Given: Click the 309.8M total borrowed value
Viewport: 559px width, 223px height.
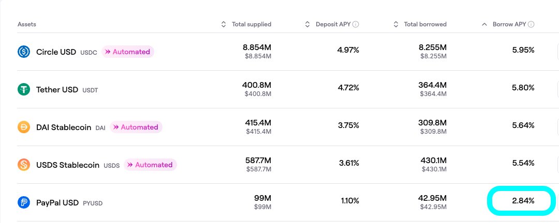Looking at the screenshot, I should click(x=432, y=123).
